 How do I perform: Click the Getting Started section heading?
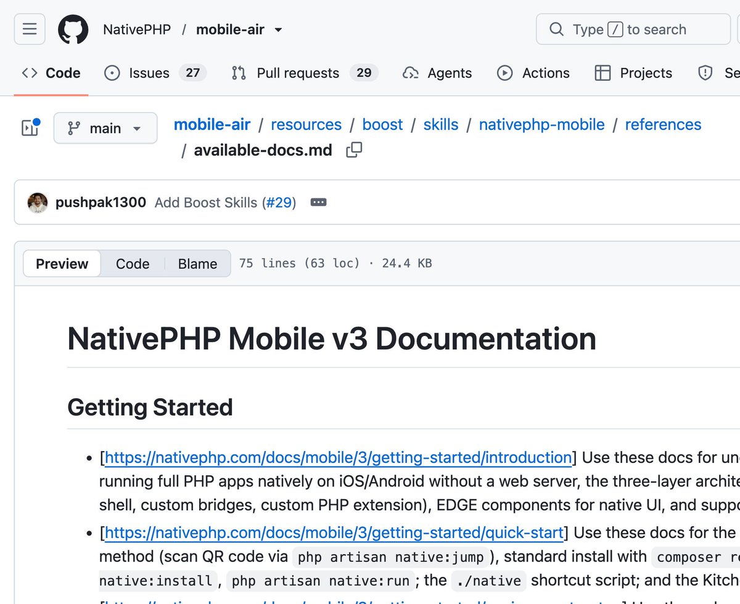coord(150,407)
